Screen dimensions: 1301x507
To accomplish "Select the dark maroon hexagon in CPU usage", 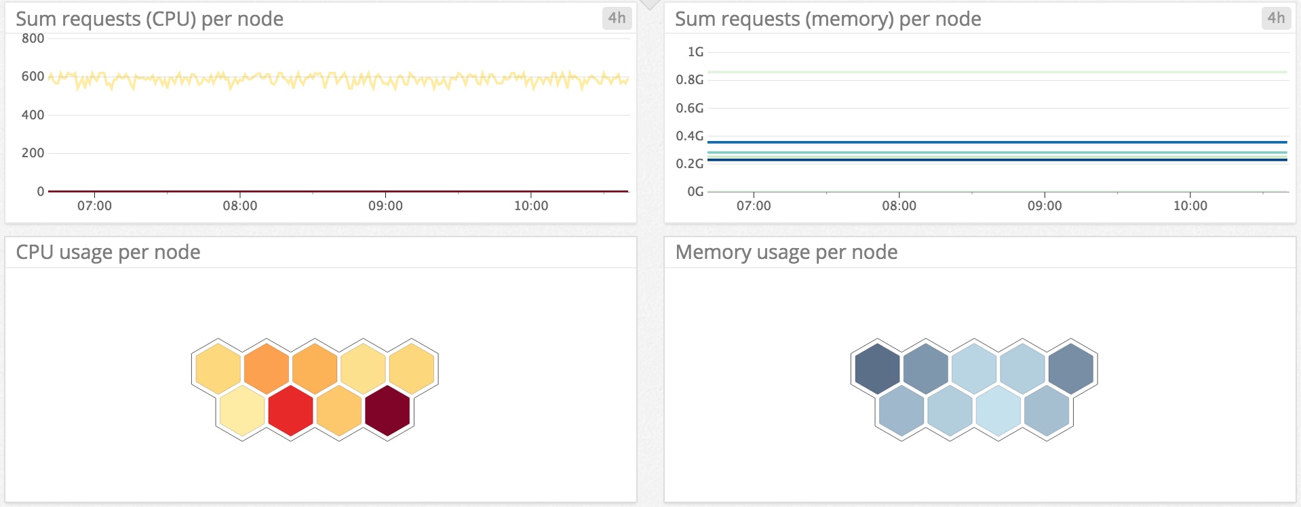I will click(x=387, y=410).
